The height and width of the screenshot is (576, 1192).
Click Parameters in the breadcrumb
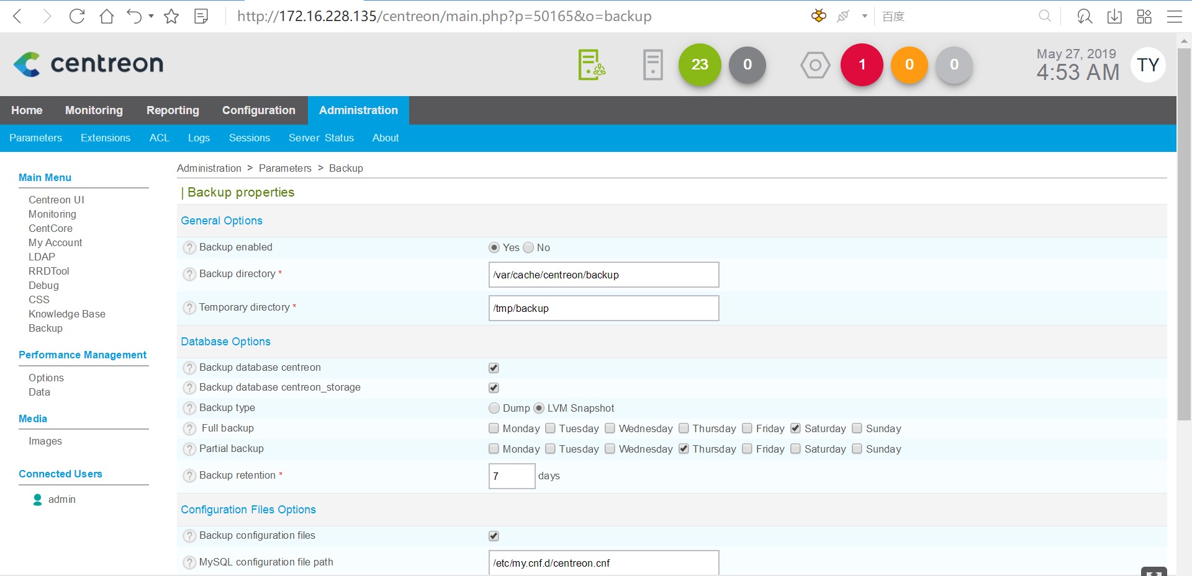tap(285, 168)
